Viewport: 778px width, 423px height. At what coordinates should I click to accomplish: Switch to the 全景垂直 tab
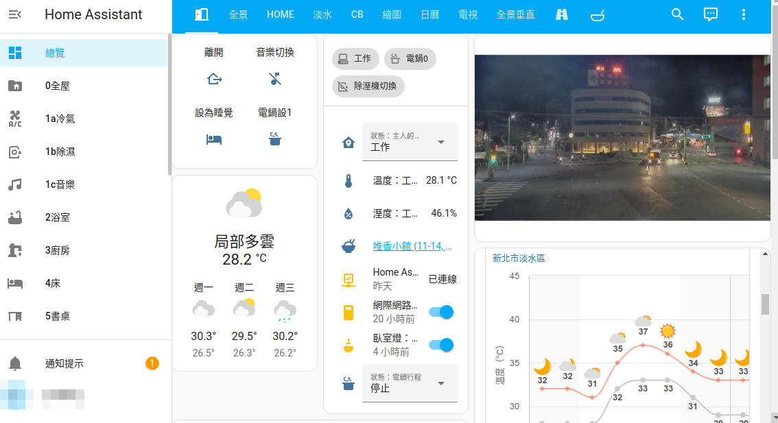pyautogui.click(x=515, y=15)
